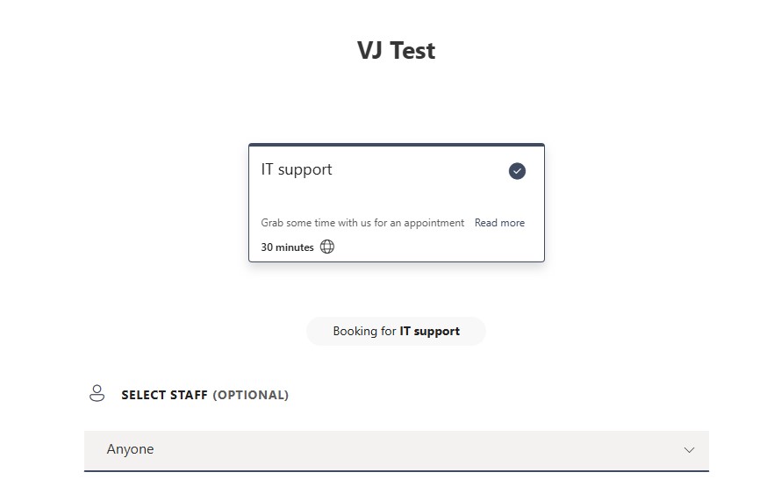Expand the staff list using the chevron arrow
781x494 pixels.
[689, 449]
